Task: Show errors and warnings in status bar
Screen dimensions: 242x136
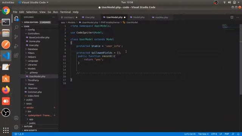Action: (19, 134)
